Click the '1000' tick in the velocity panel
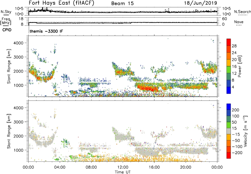The width and height of the screenshot is (251, 174). (18, 150)
